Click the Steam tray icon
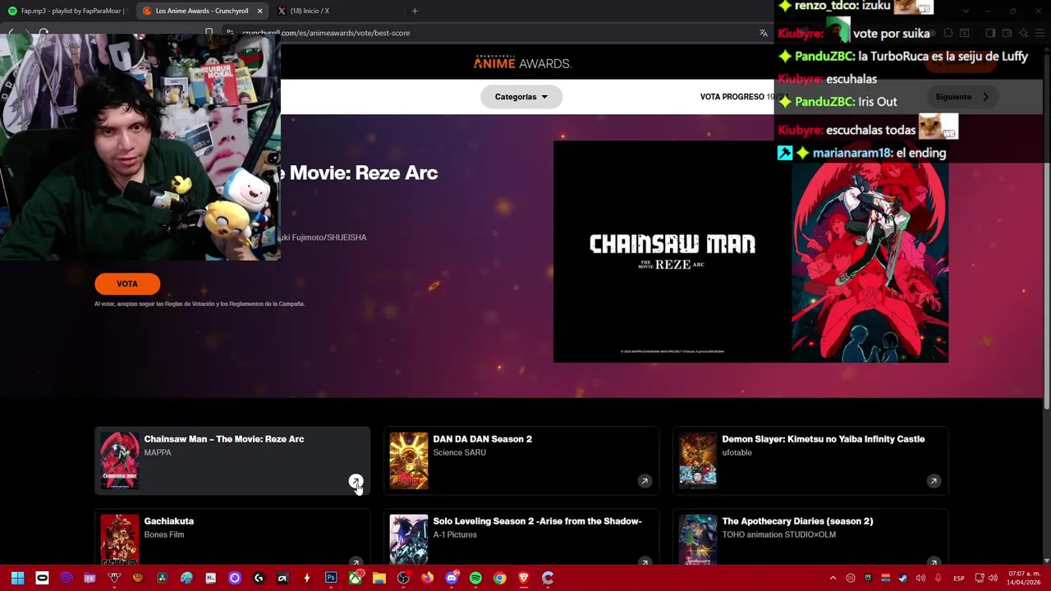The image size is (1051, 591). click(903, 578)
